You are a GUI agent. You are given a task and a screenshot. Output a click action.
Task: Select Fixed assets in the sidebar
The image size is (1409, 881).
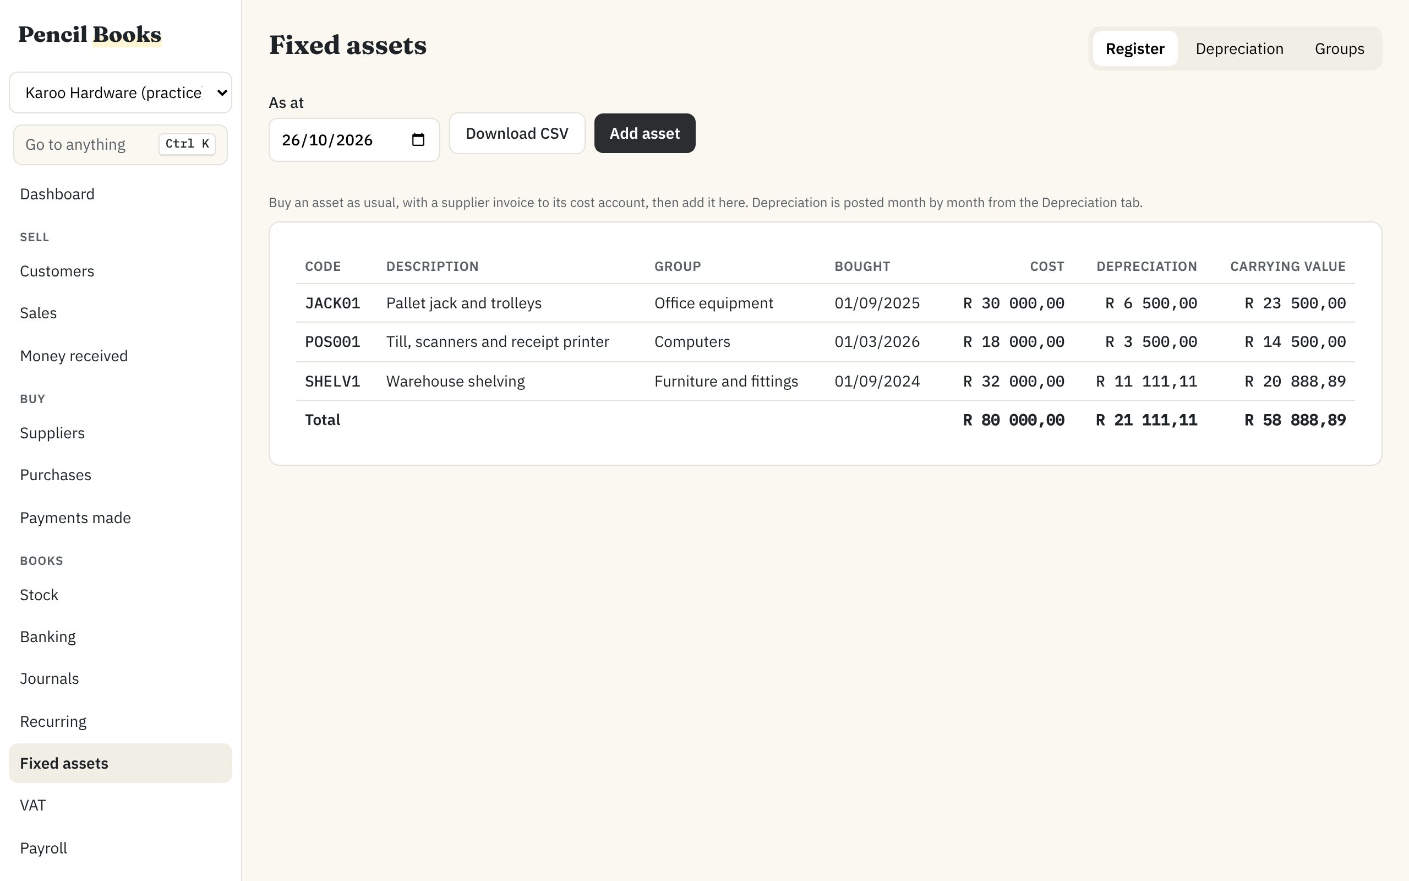[x=121, y=763]
